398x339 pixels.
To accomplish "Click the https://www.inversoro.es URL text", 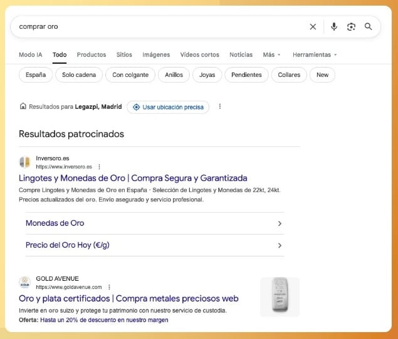I will (x=64, y=167).
